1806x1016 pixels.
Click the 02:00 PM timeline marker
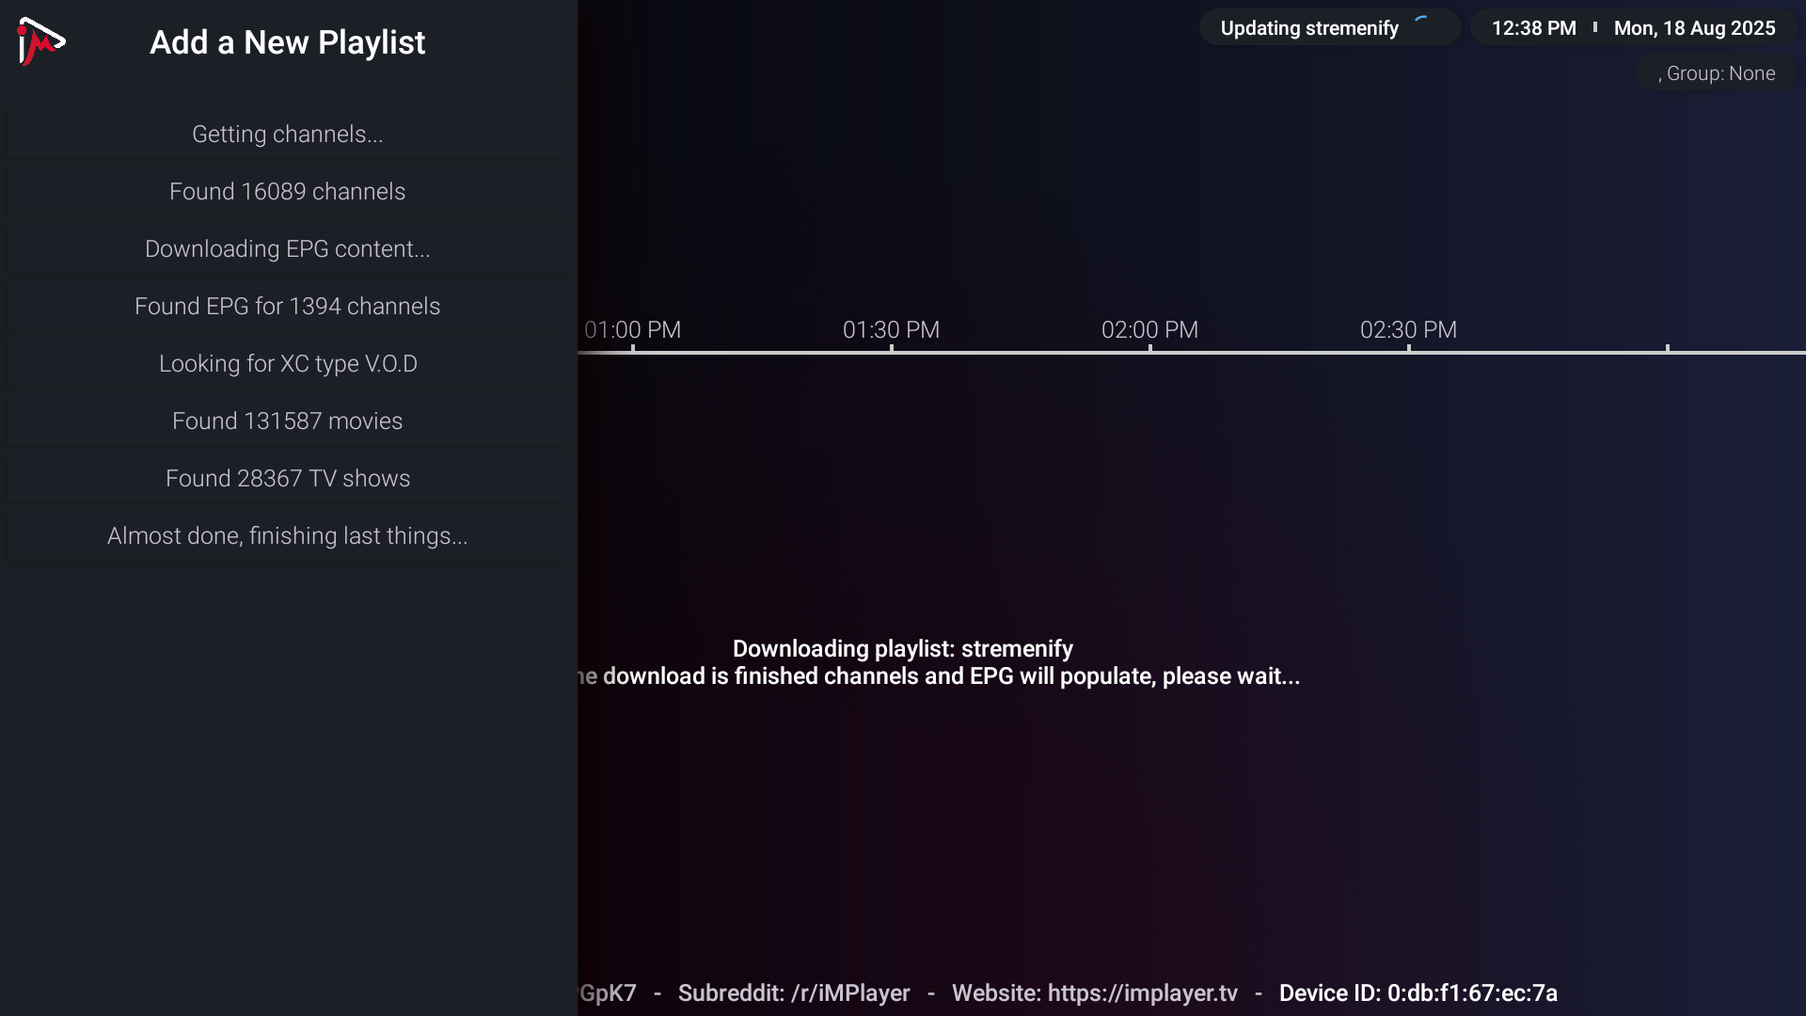point(1149,331)
